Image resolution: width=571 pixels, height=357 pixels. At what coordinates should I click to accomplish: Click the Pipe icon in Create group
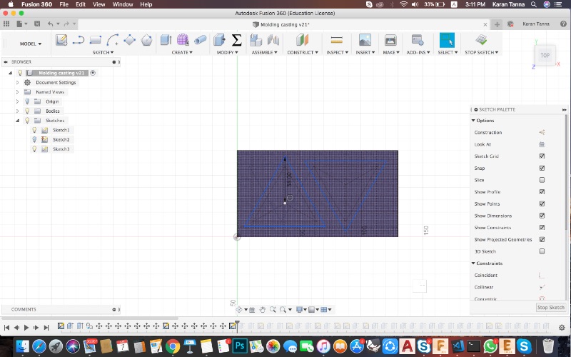pos(200,40)
